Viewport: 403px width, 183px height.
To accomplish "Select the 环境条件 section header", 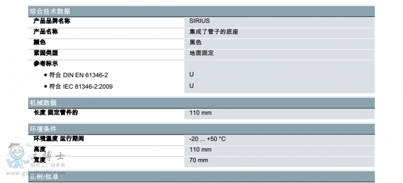I will (x=201, y=129).
